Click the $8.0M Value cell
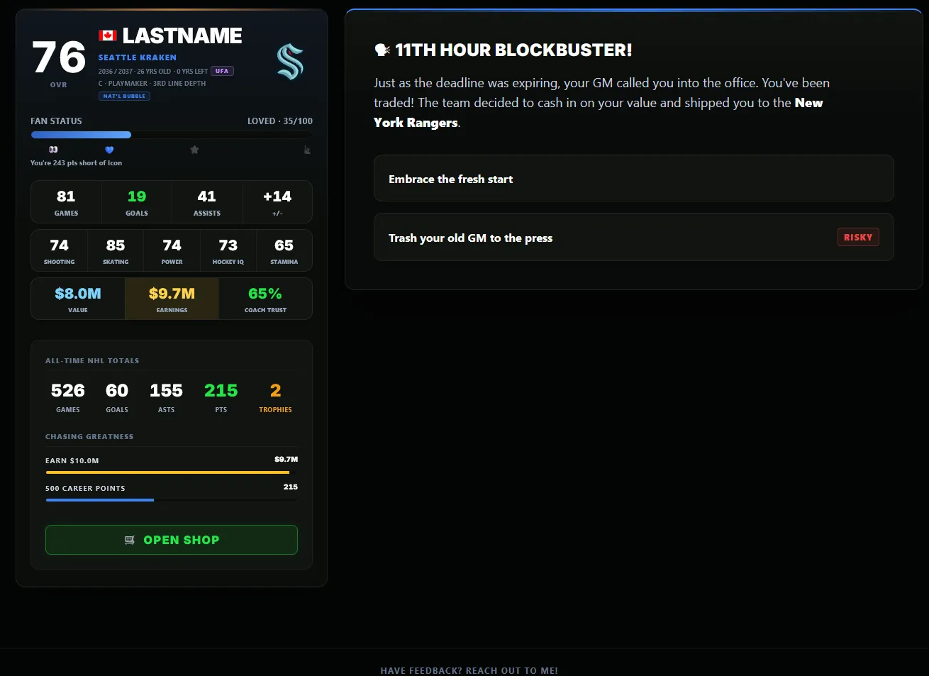The height and width of the screenshot is (676, 929). (78, 299)
